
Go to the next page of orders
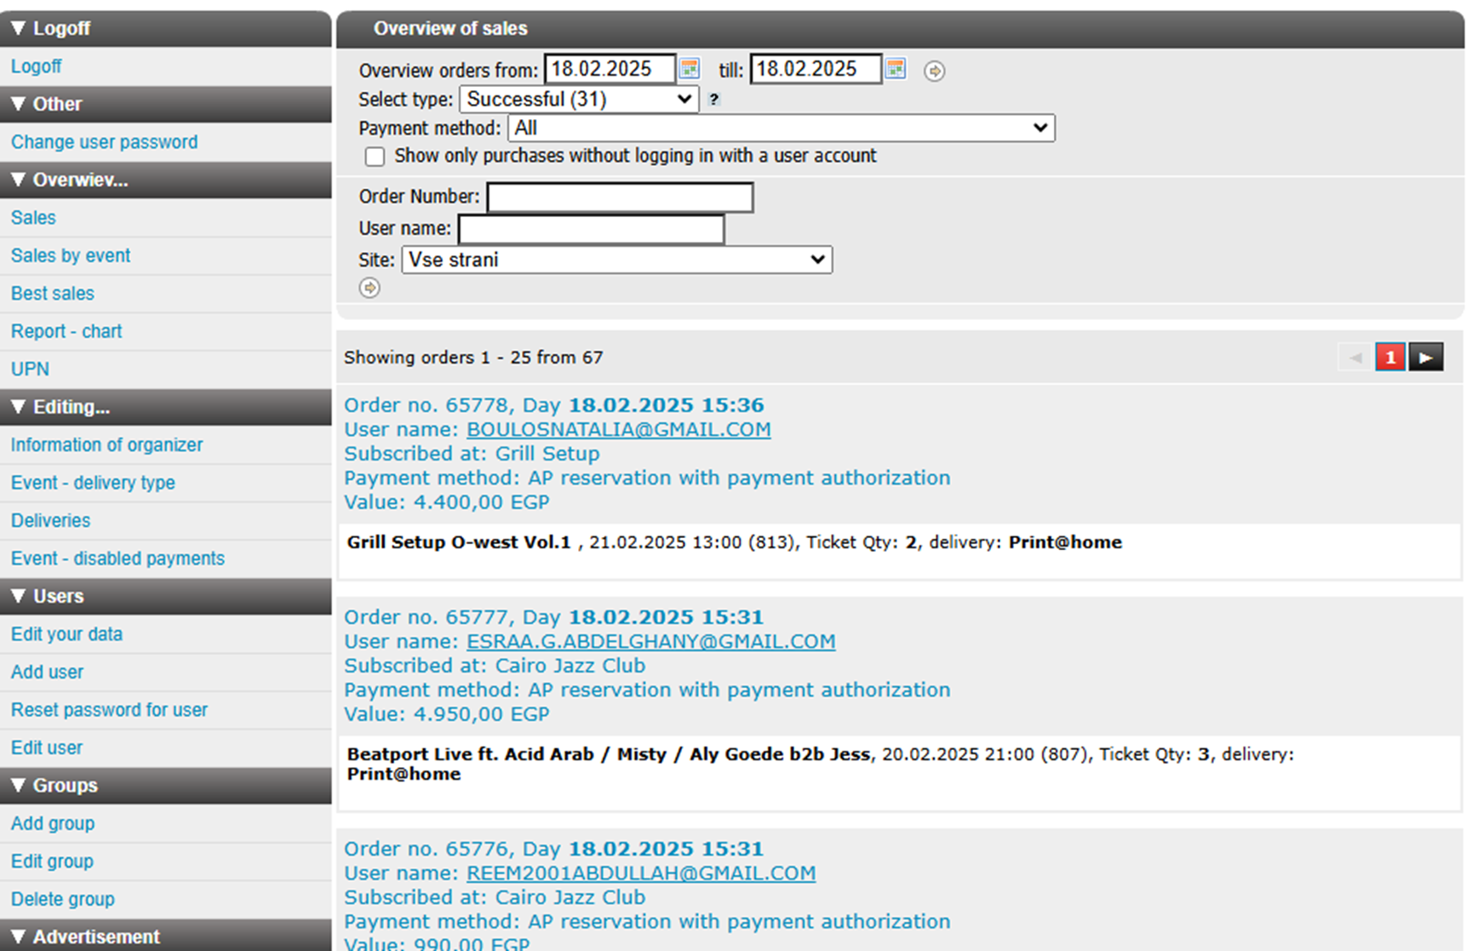(x=1426, y=358)
